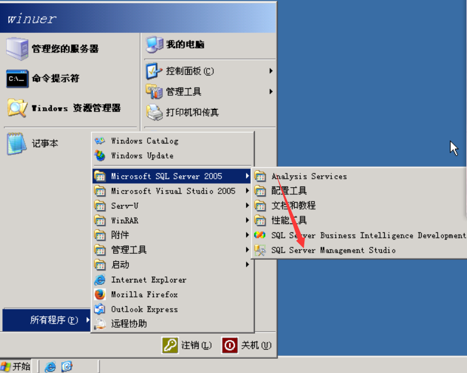
Task: Click the 开始 Start button
Action: point(15,366)
